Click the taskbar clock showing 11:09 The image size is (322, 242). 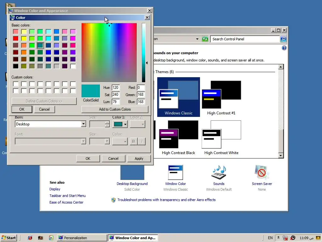tap(307, 238)
